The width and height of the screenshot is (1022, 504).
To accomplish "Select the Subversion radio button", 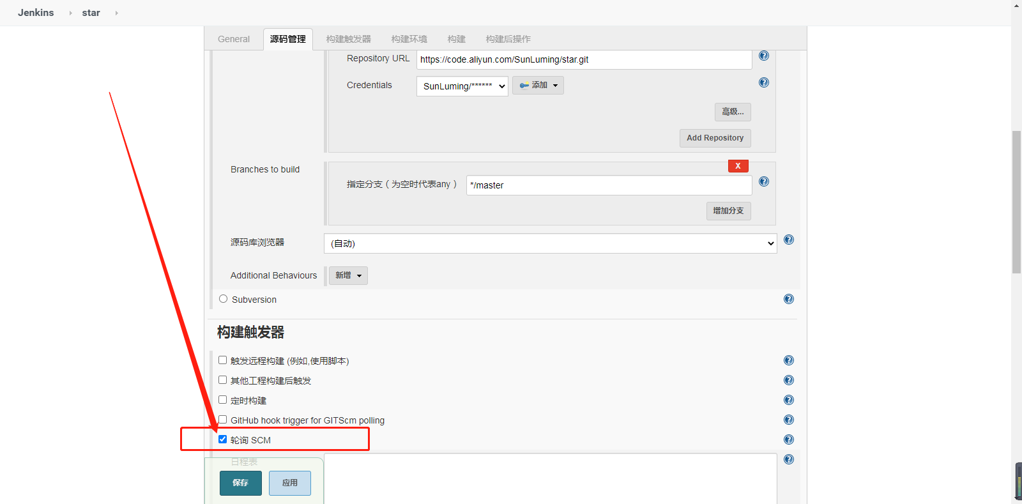I will click(x=223, y=299).
